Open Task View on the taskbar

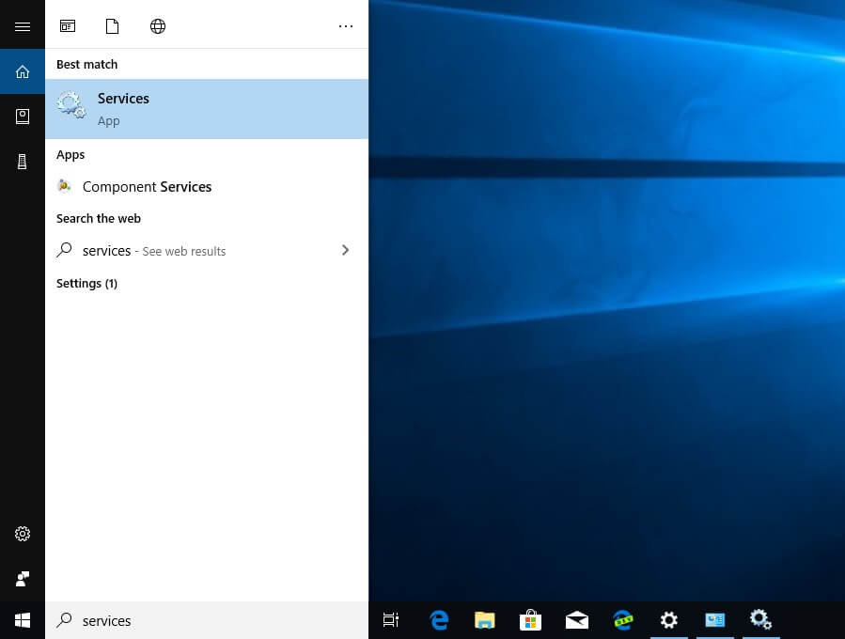click(x=391, y=620)
